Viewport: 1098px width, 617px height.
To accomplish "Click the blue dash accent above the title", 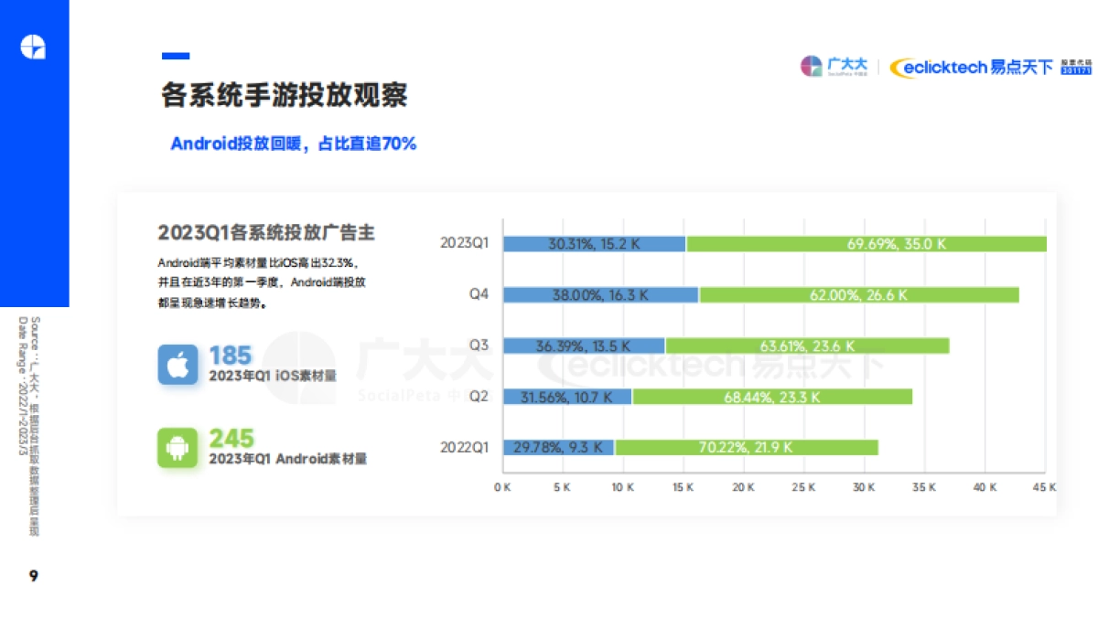I will pyautogui.click(x=174, y=56).
